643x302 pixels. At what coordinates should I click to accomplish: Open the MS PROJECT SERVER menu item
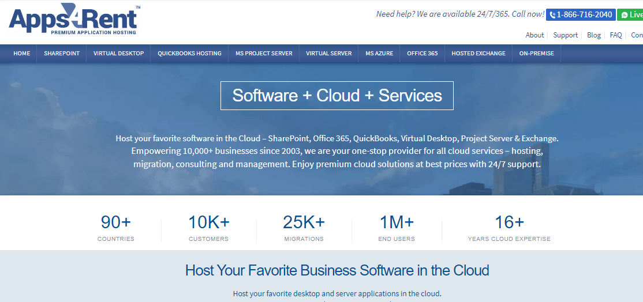[264, 54]
